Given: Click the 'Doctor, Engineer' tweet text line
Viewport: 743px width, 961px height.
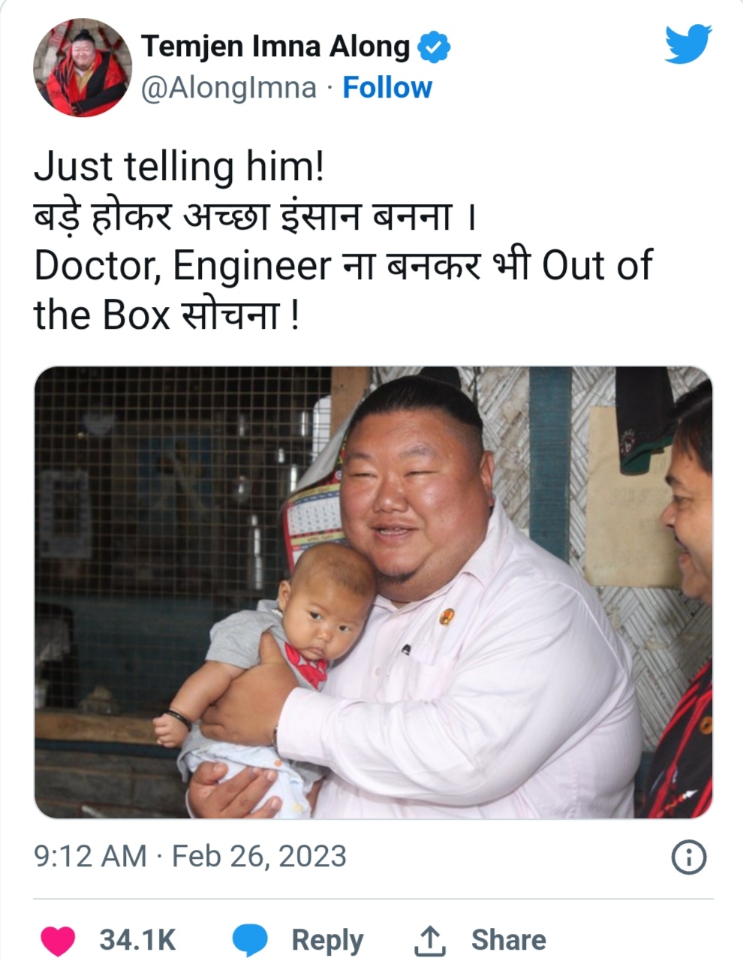Looking at the screenshot, I should [x=343, y=266].
